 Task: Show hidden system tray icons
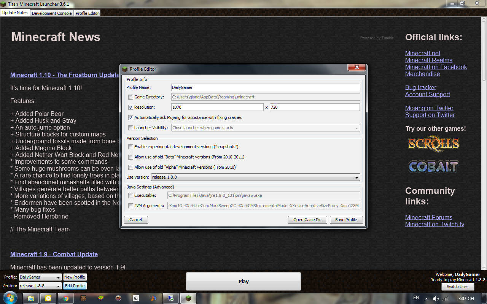click(x=427, y=298)
